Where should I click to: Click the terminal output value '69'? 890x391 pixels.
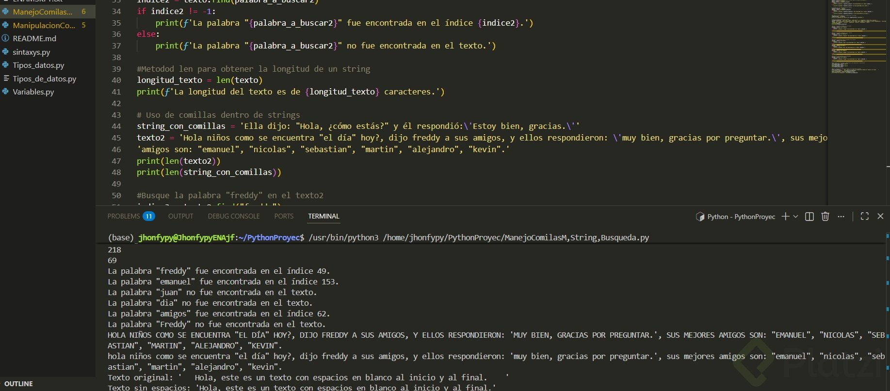(112, 261)
